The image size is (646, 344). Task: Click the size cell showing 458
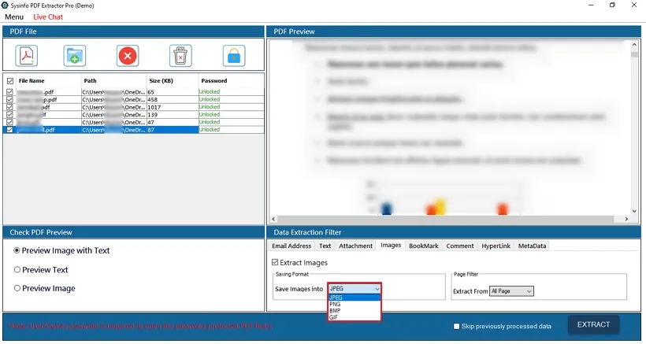tap(173, 99)
